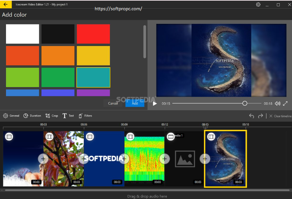
Task: Expand preview to fullscreen
Action: tap(285, 104)
